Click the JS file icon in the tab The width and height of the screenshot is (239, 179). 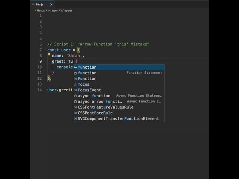click(x=33, y=4)
